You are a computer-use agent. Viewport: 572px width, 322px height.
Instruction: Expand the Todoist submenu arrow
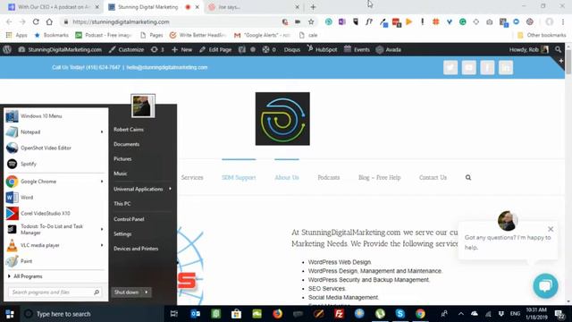[x=102, y=229]
